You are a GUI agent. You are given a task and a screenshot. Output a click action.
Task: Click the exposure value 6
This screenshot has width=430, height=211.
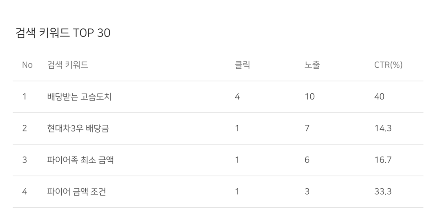(x=307, y=160)
